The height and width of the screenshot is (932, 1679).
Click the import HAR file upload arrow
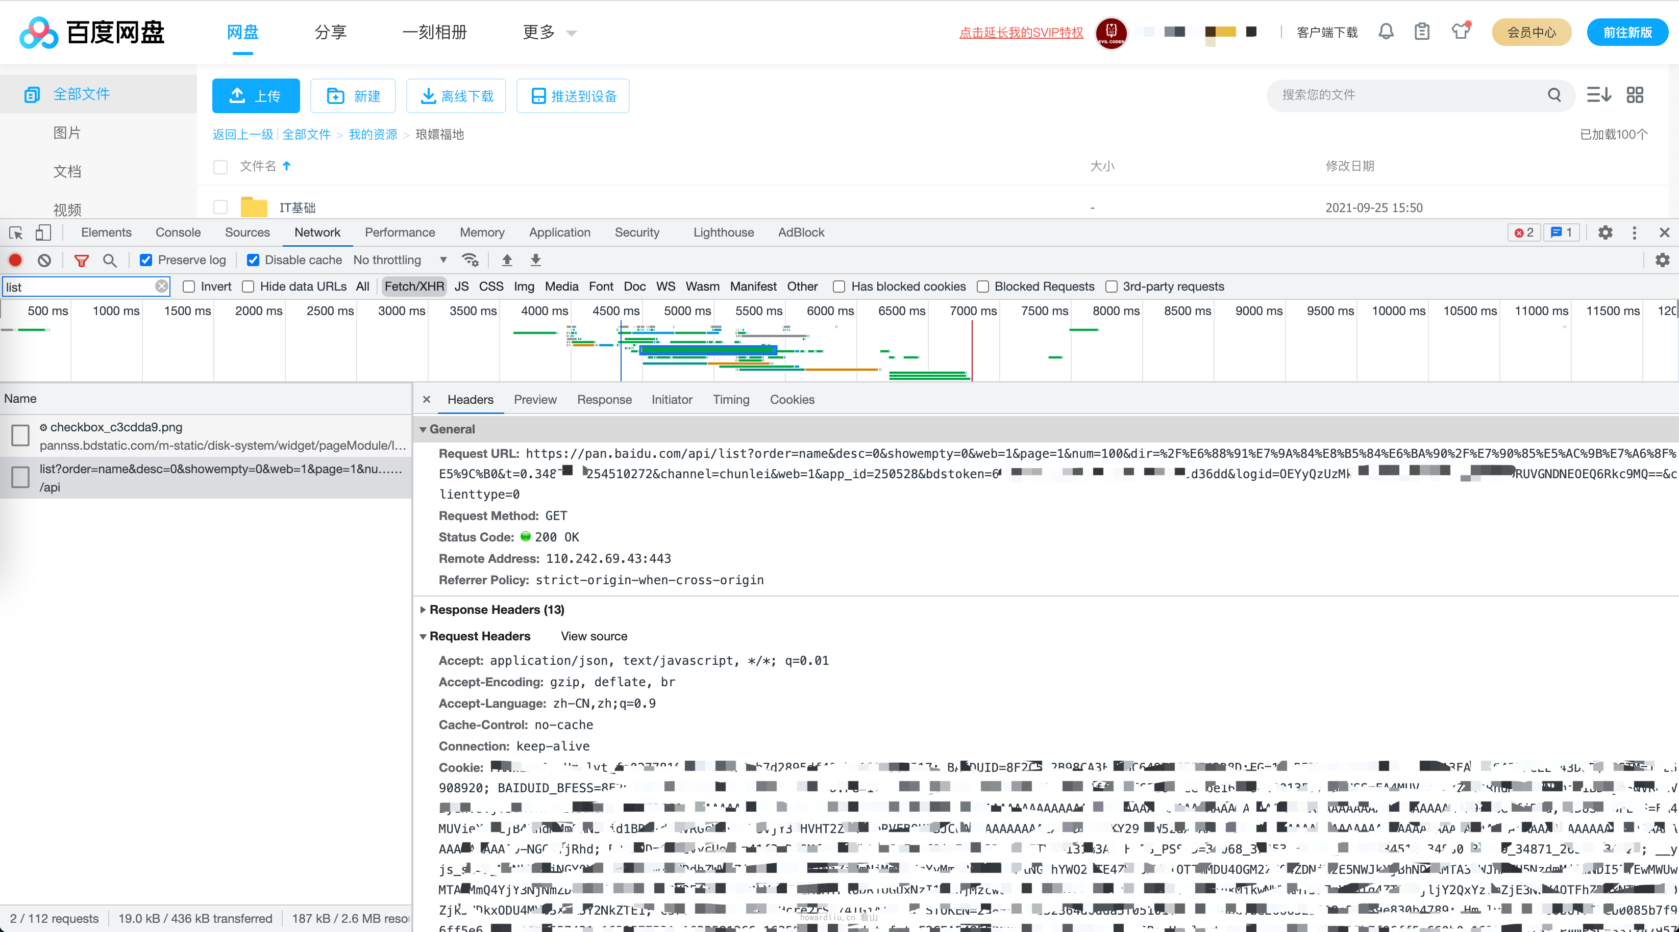click(507, 261)
